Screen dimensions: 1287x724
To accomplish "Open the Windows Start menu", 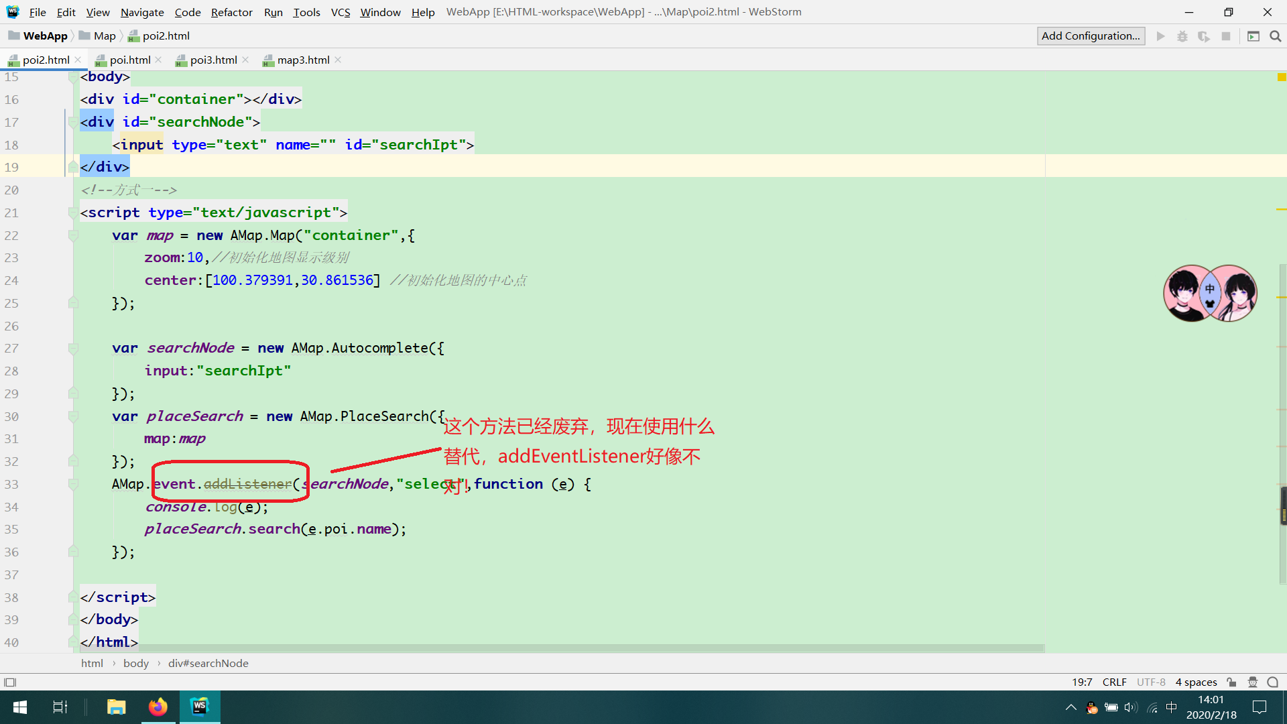I will (19, 707).
